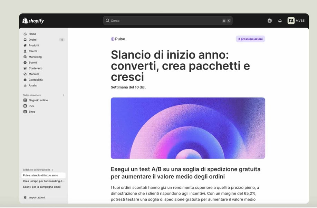Open notifications bell icon
Image resolution: width=317 pixels, height=208 pixels.
[280, 21]
